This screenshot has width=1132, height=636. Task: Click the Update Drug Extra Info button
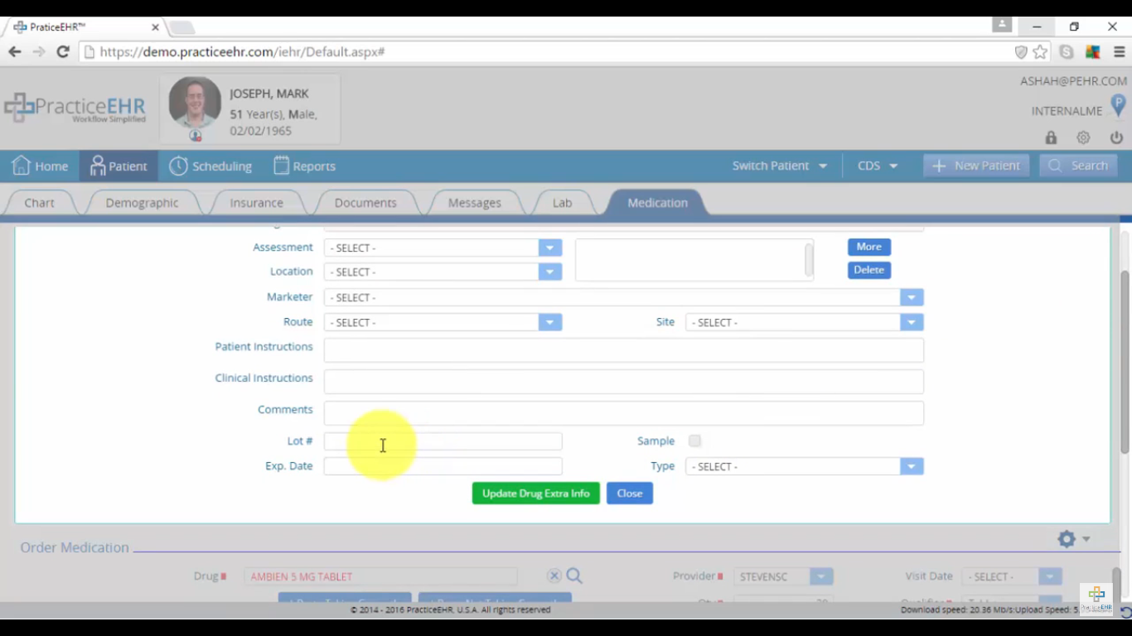coord(535,494)
